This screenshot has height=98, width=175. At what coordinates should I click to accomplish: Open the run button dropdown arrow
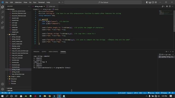point(165,7)
